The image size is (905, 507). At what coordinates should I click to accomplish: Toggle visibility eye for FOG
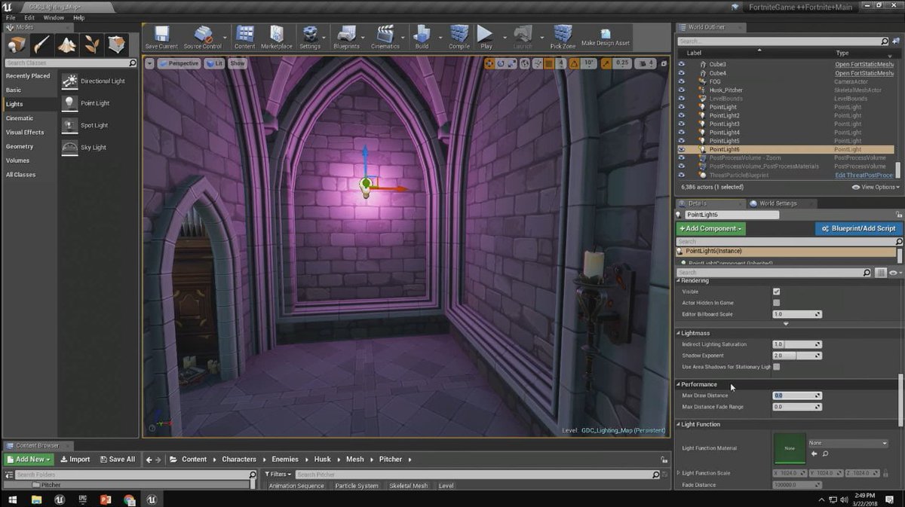point(682,81)
